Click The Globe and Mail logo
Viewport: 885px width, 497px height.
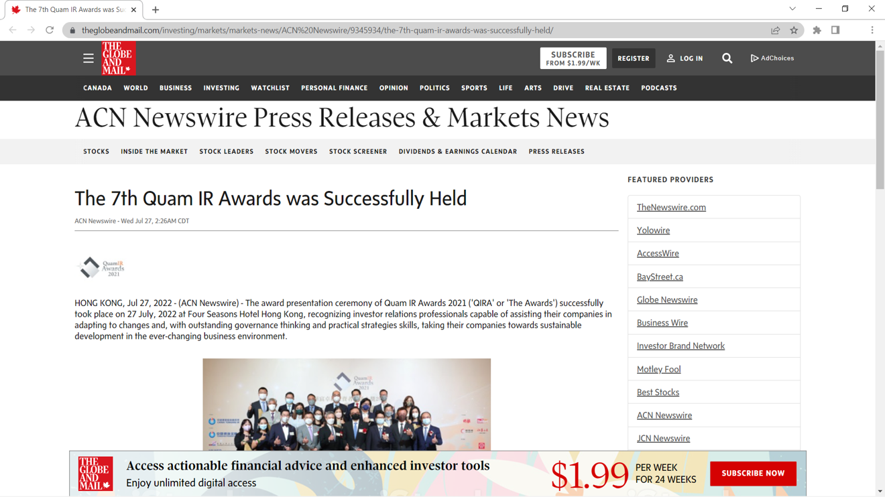point(119,58)
